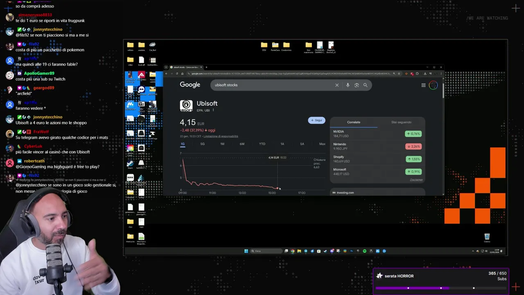524x295 pixels.
Task: Select the YTD chart range
Action: (262, 144)
